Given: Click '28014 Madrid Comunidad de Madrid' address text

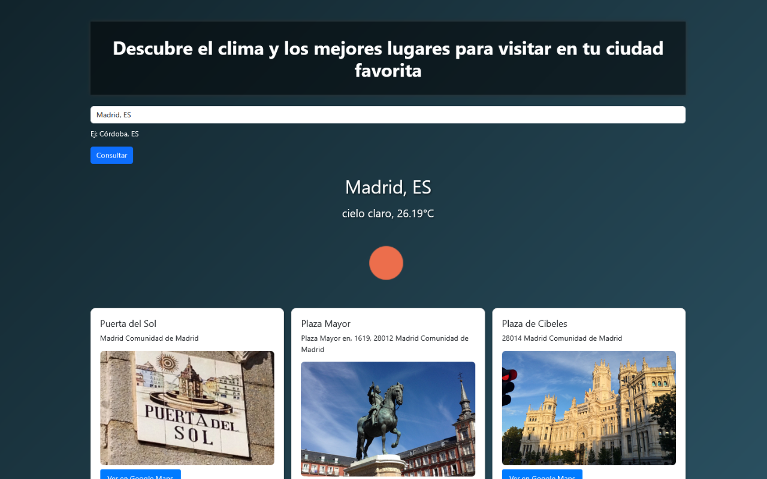Looking at the screenshot, I should [561, 338].
